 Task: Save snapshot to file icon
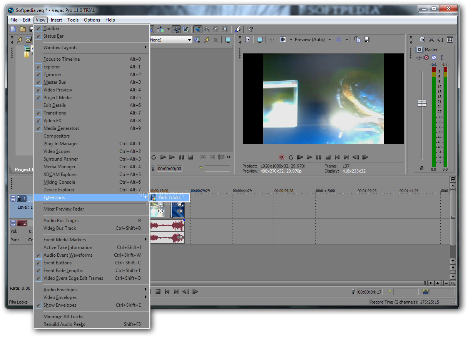(367, 40)
